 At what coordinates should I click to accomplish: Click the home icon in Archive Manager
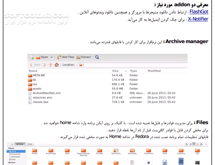coord(57,65)
